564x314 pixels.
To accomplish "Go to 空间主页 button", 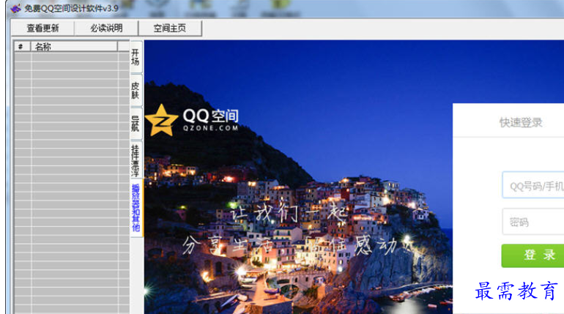I will click(x=170, y=28).
